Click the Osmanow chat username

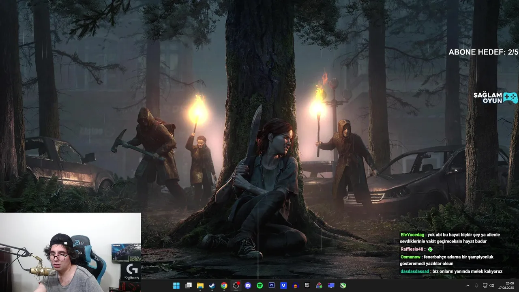[411, 257]
